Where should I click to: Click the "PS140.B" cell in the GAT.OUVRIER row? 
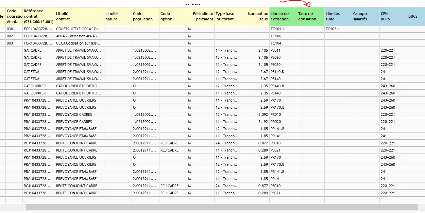pos(283,86)
